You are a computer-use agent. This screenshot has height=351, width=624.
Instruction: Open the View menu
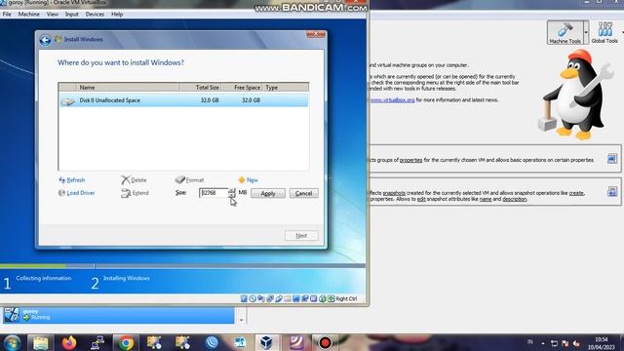click(x=52, y=14)
